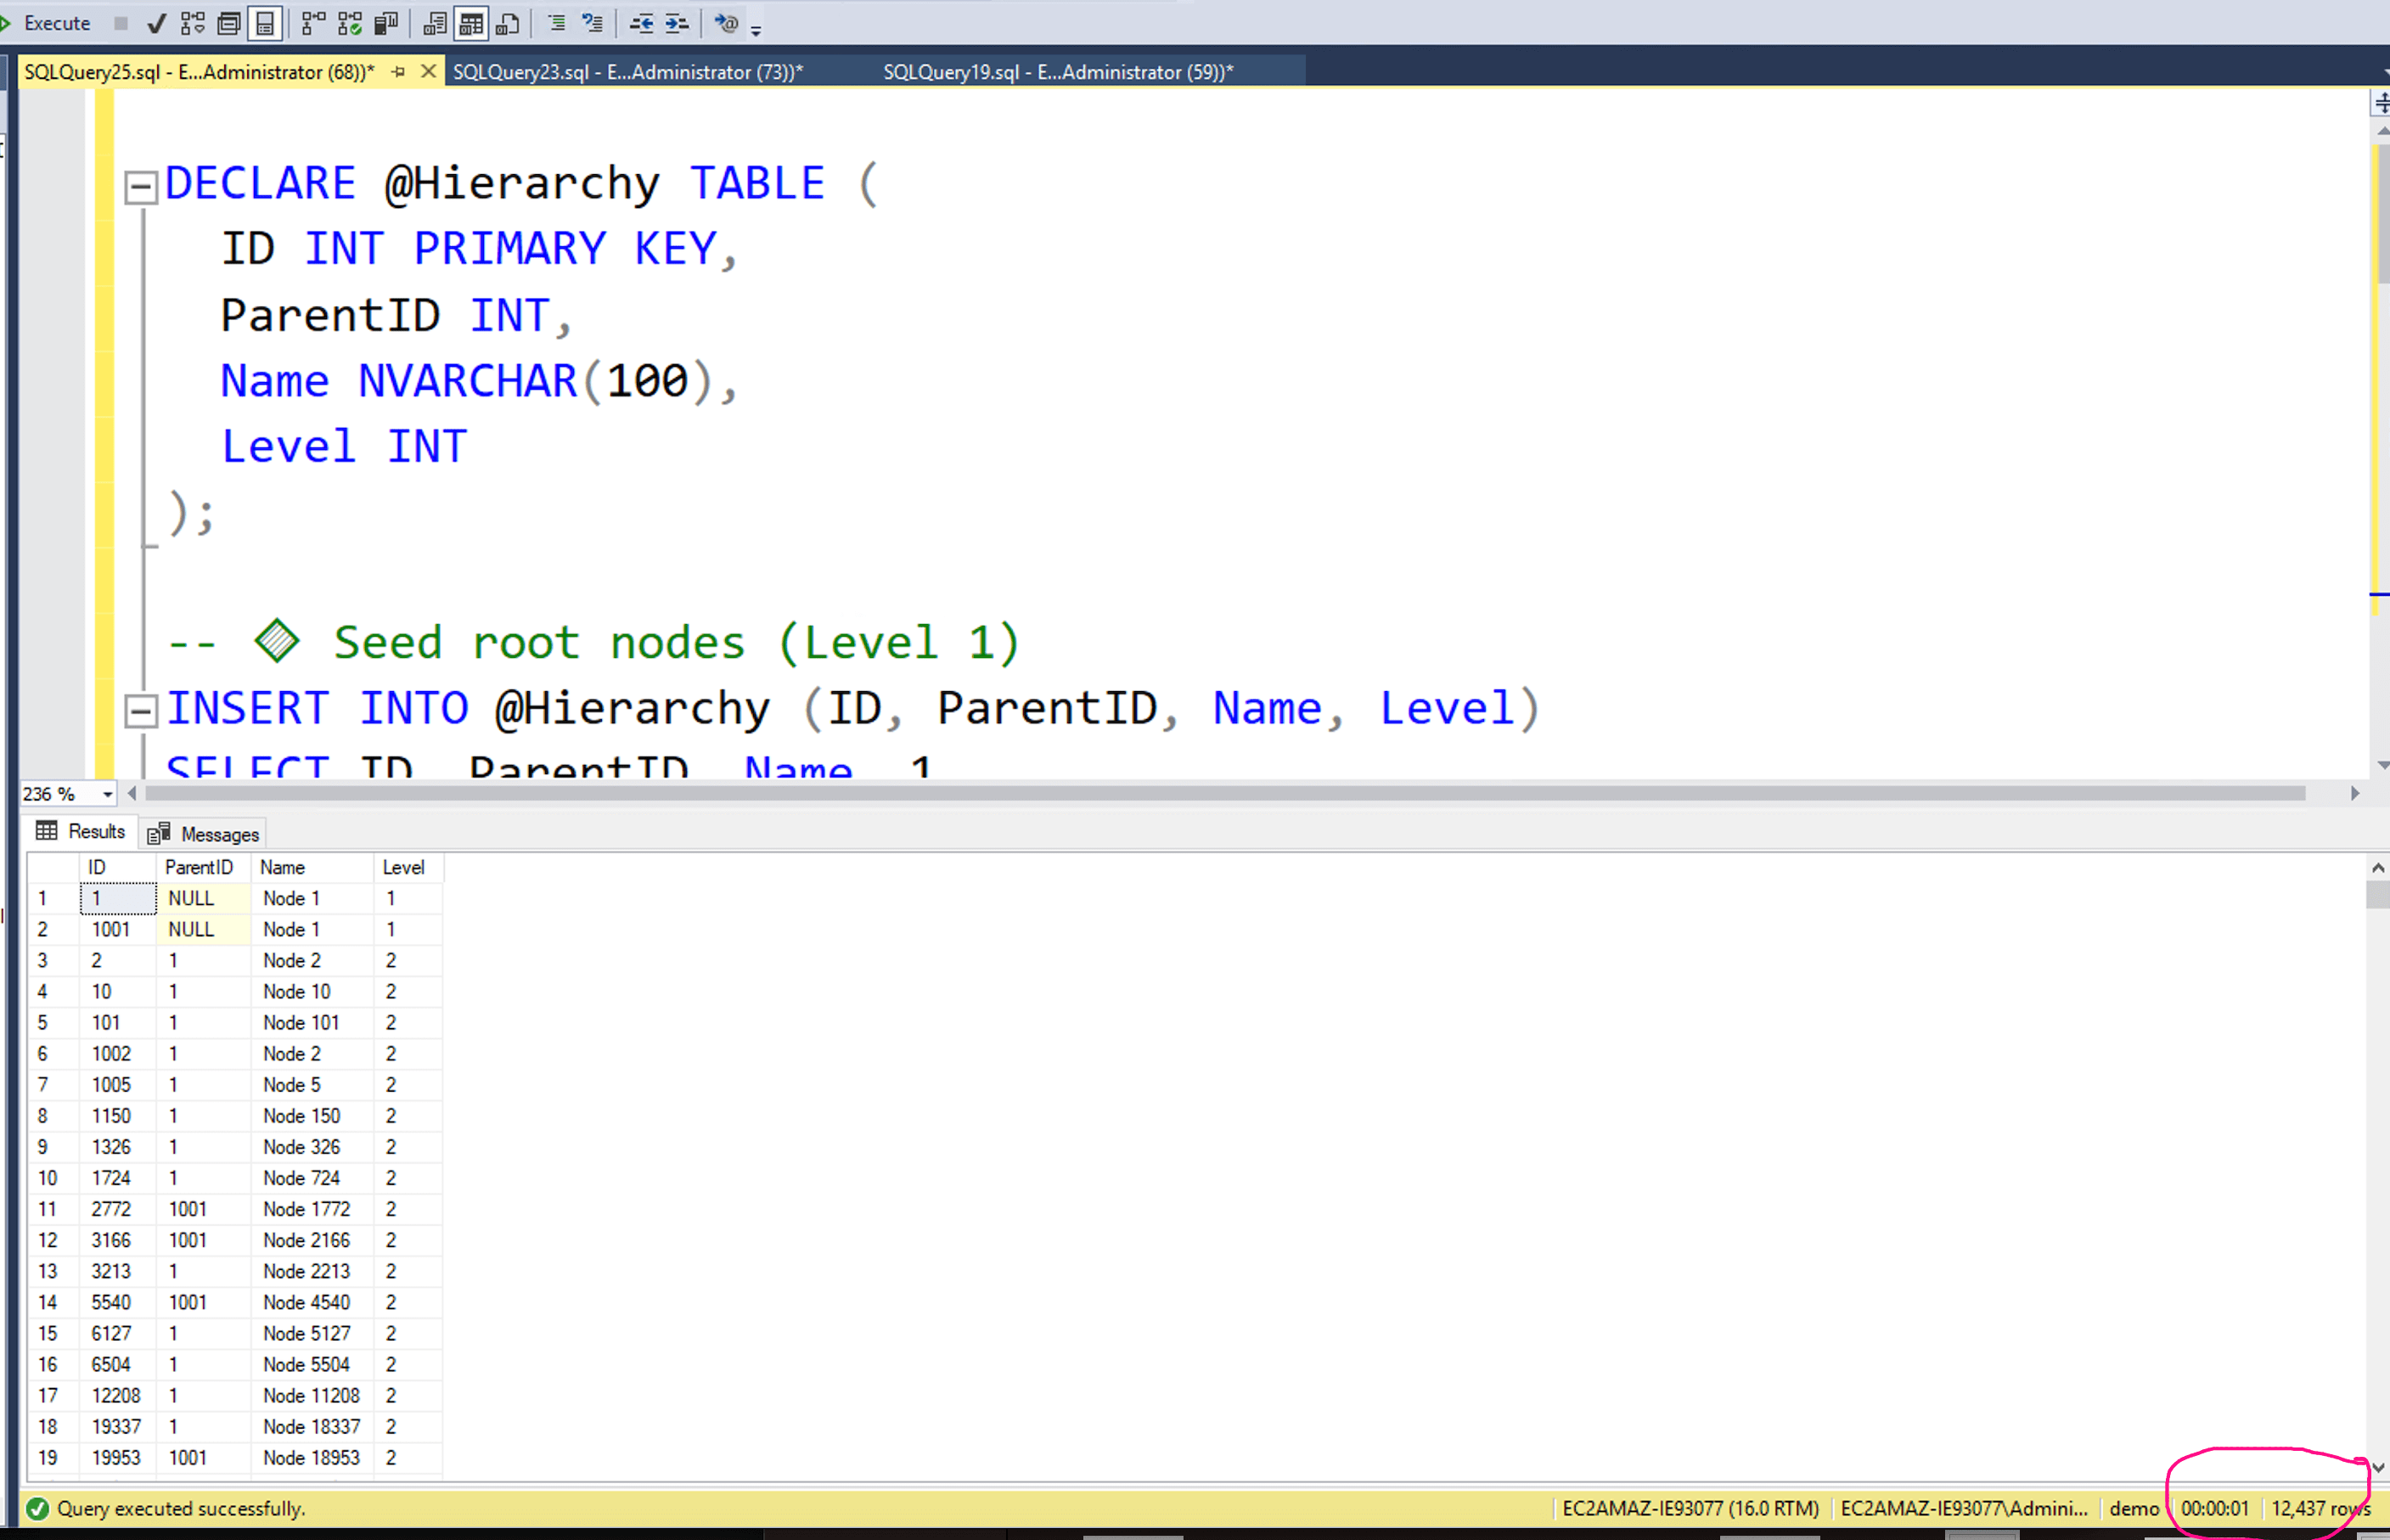The width and height of the screenshot is (2390, 1540).
Task: Toggle Results to Grid option
Action: coord(471,23)
